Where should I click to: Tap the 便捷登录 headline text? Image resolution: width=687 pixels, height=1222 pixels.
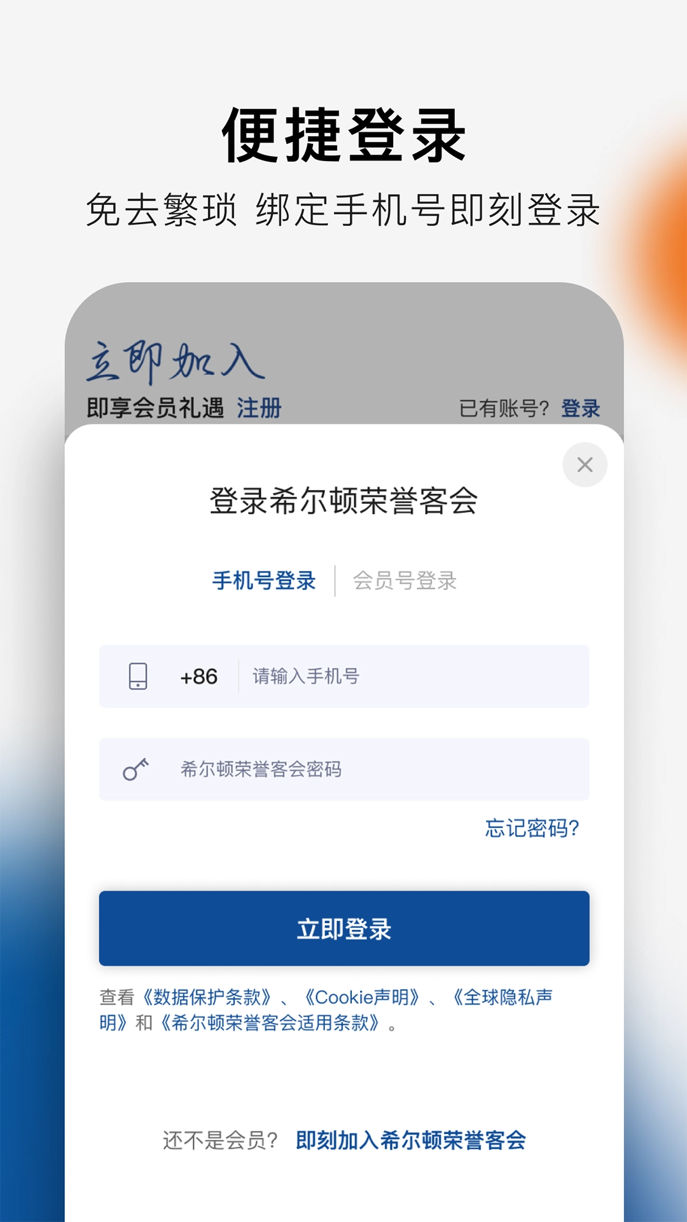click(344, 135)
